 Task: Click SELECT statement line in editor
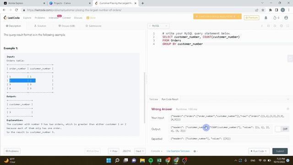(x=201, y=37)
